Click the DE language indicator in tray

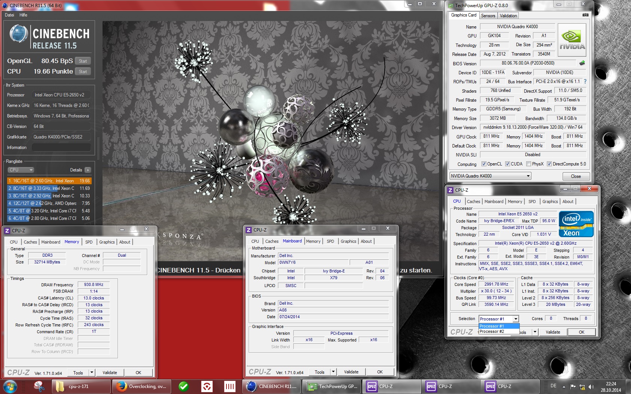pyautogui.click(x=553, y=386)
